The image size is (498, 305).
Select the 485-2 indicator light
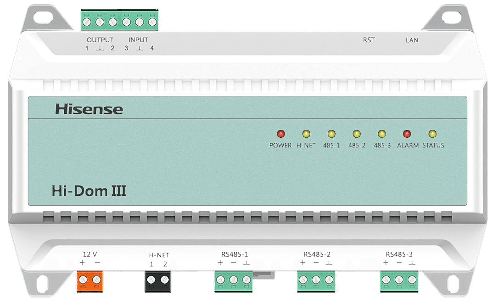click(357, 134)
